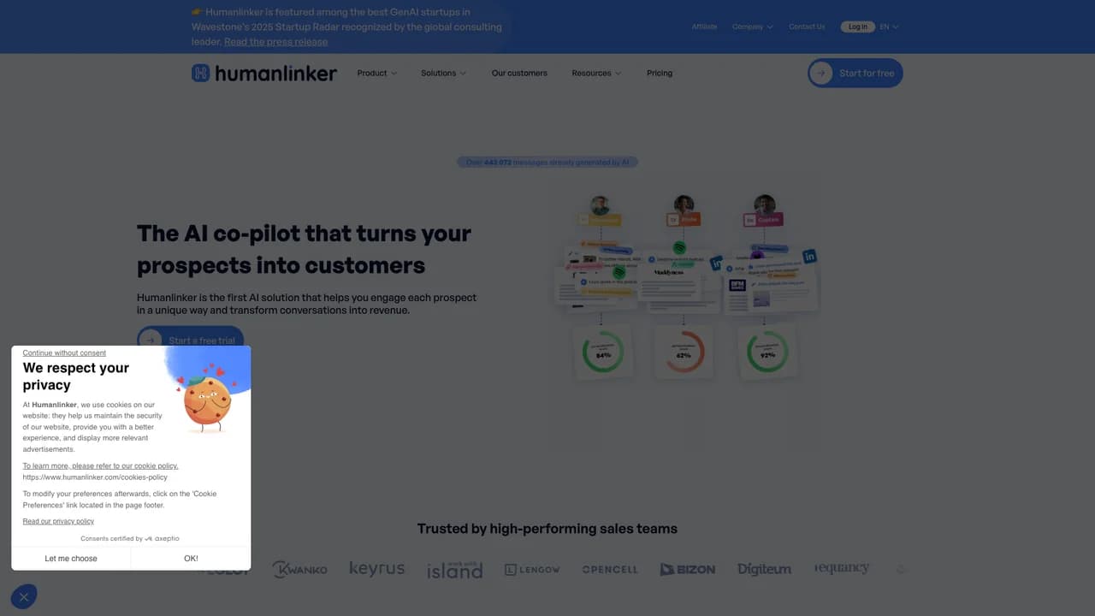This screenshot has width=1095, height=616.
Task: Click the first prospect avatar photo
Action: [x=601, y=206]
